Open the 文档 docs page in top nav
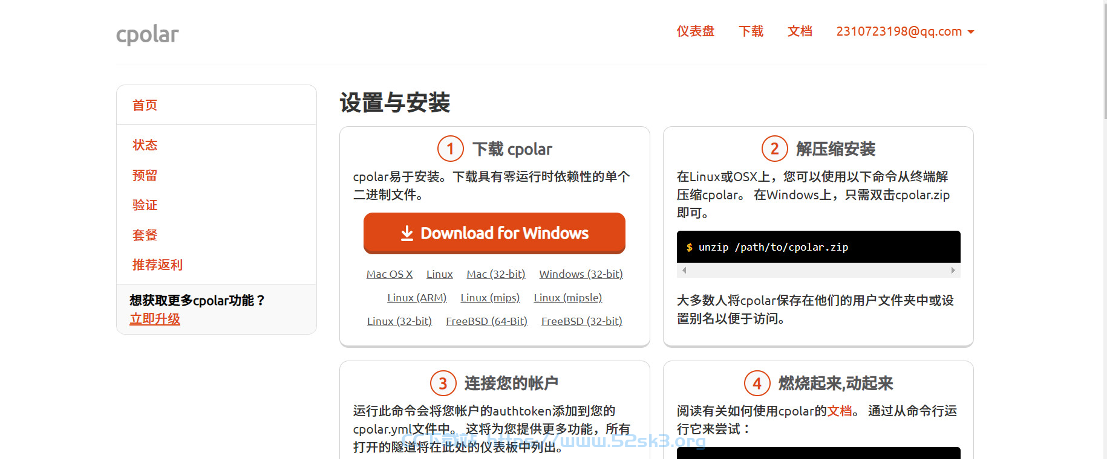The width and height of the screenshot is (1107, 459). pos(800,31)
